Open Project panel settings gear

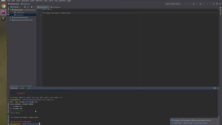tap(32, 7)
